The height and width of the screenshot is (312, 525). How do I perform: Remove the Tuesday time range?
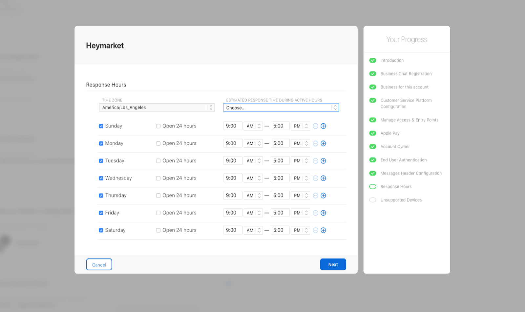point(315,161)
